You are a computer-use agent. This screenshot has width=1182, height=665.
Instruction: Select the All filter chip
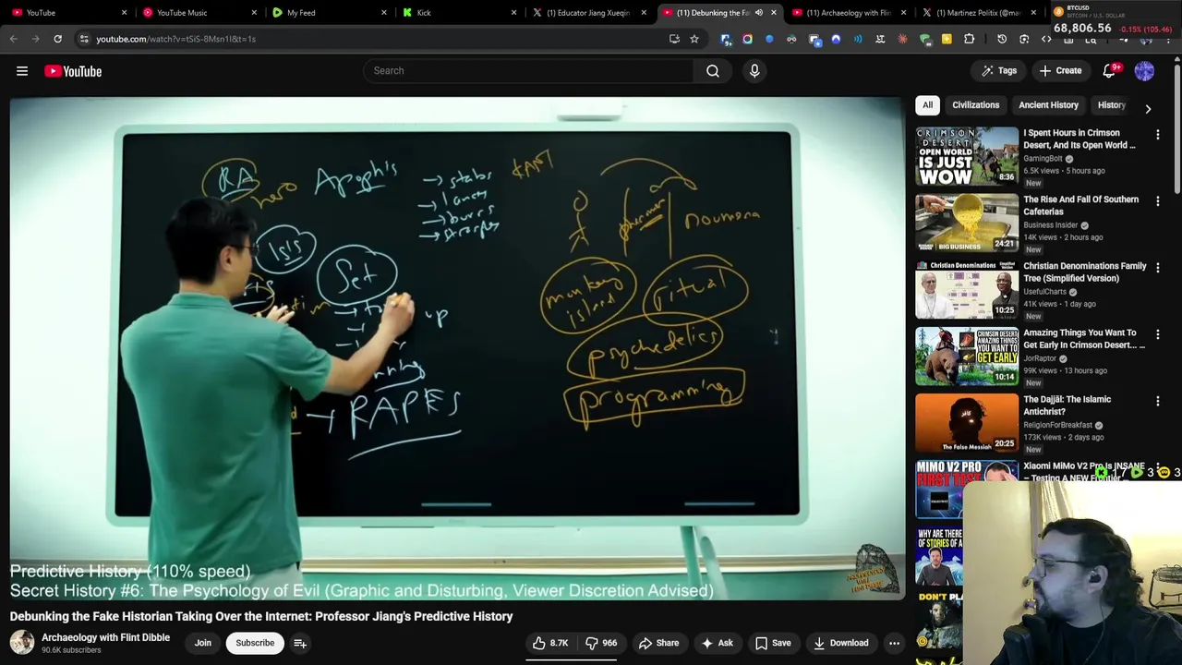coord(927,105)
